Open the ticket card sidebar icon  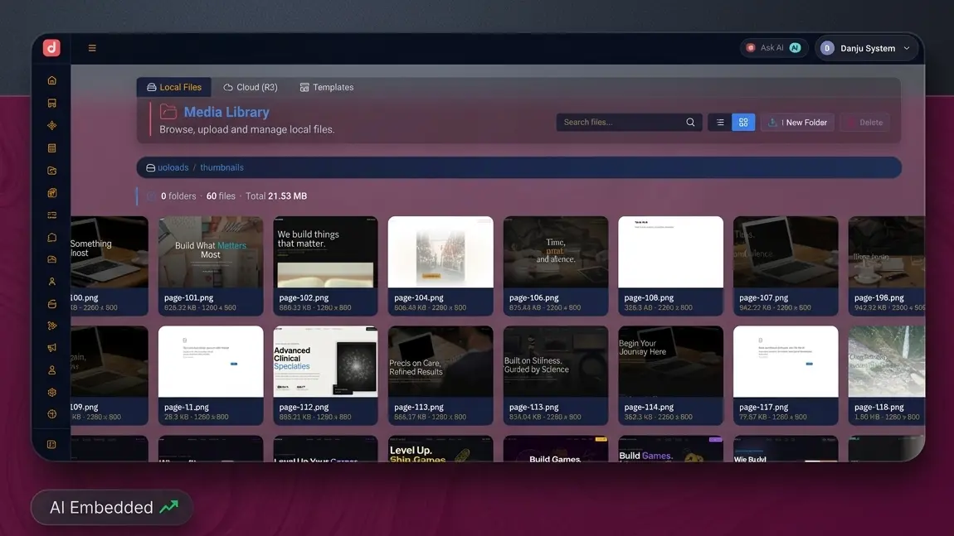pos(51,215)
